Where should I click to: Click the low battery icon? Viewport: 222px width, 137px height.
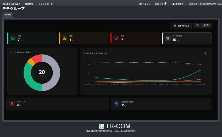(x=12, y=104)
